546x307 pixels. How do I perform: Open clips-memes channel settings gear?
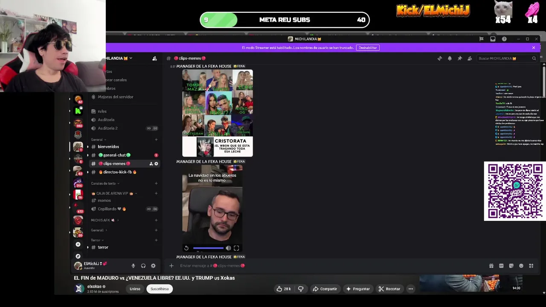[156, 164]
